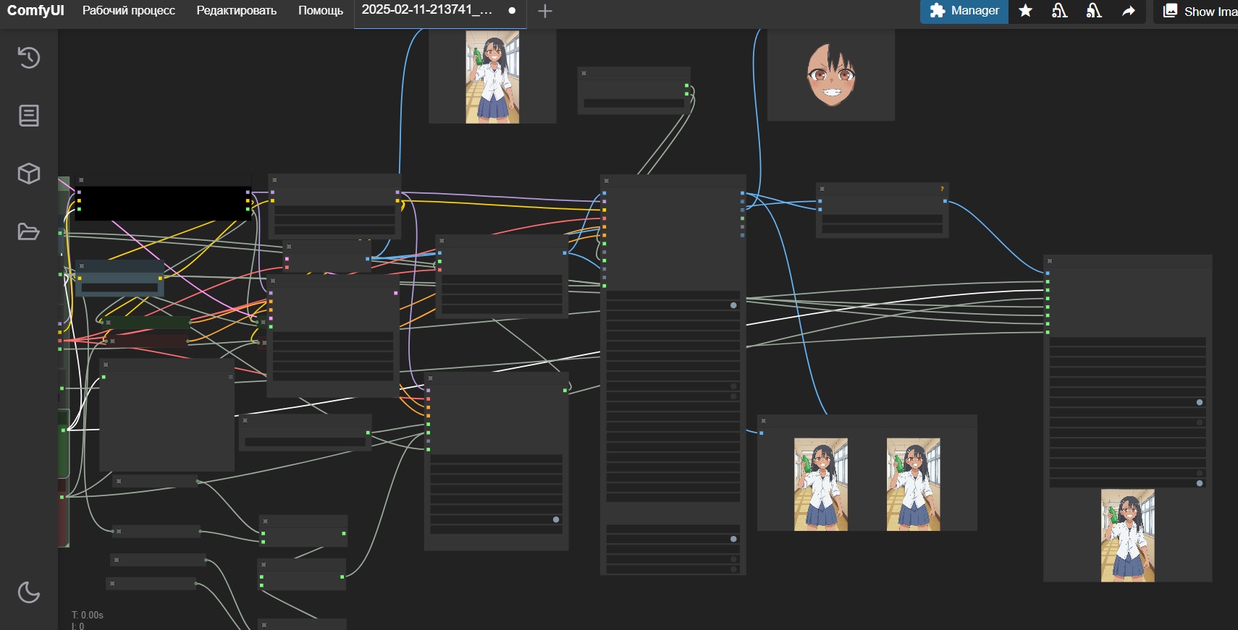Click the schoolgirl image preview under the tab bar
This screenshot has height=630, width=1238.
click(492, 77)
